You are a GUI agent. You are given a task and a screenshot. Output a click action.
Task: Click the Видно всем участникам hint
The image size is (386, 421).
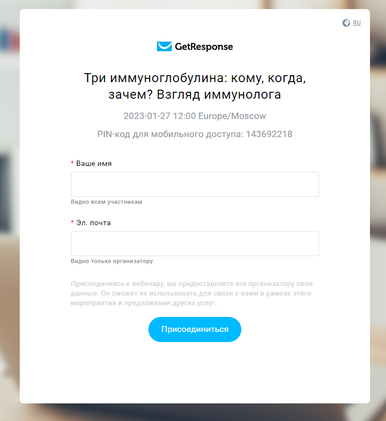pyautogui.click(x=106, y=202)
